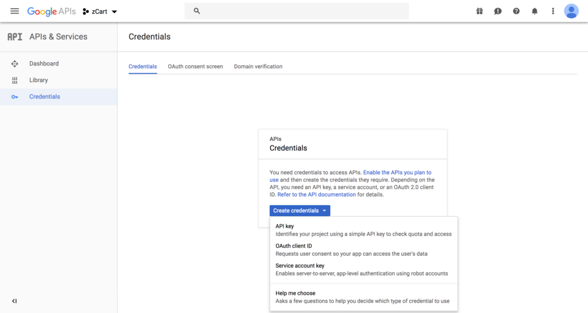The height and width of the screenshot is (313, 588).
Task: Select API key from the menu
Action: coord(285,226)
